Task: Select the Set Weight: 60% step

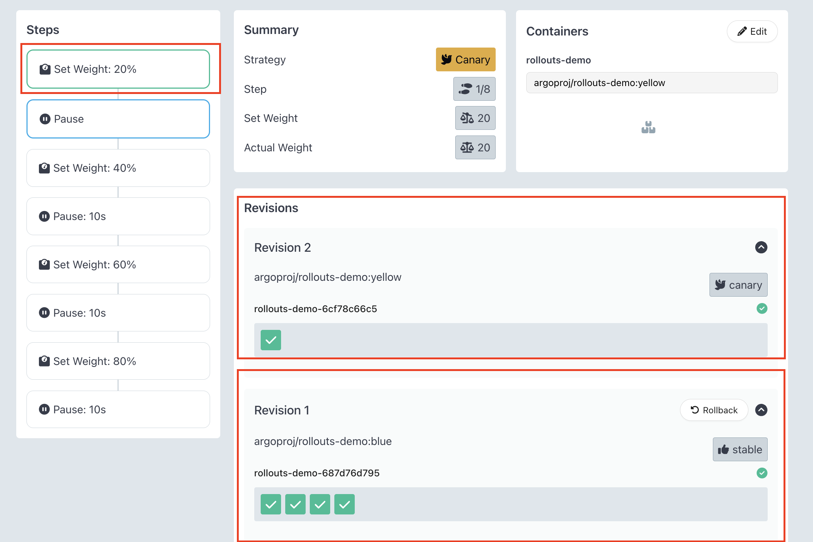Action: click(118, 265)
